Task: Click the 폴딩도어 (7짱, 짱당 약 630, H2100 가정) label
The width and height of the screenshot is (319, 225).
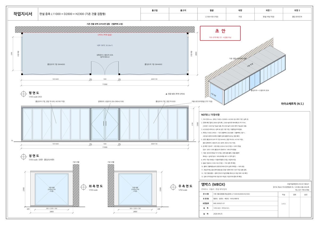Action: point(50,101)
